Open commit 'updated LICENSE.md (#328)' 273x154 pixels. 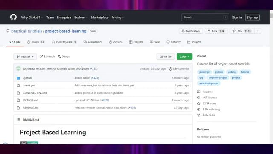coord(92,100)
